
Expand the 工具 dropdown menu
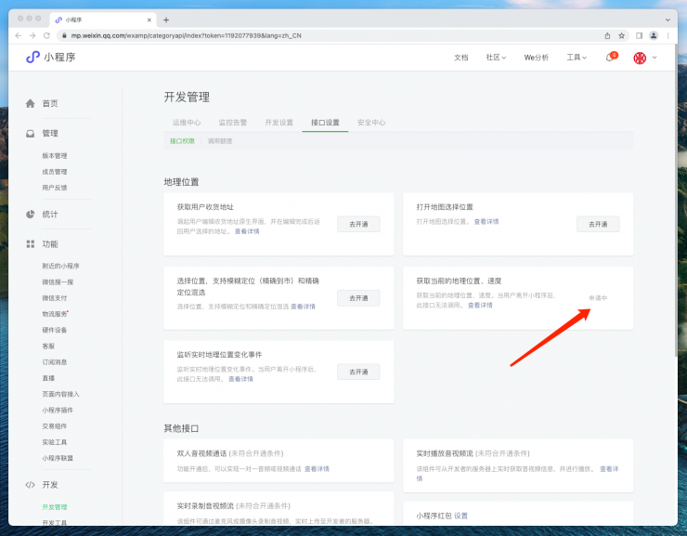click(577, 58)
